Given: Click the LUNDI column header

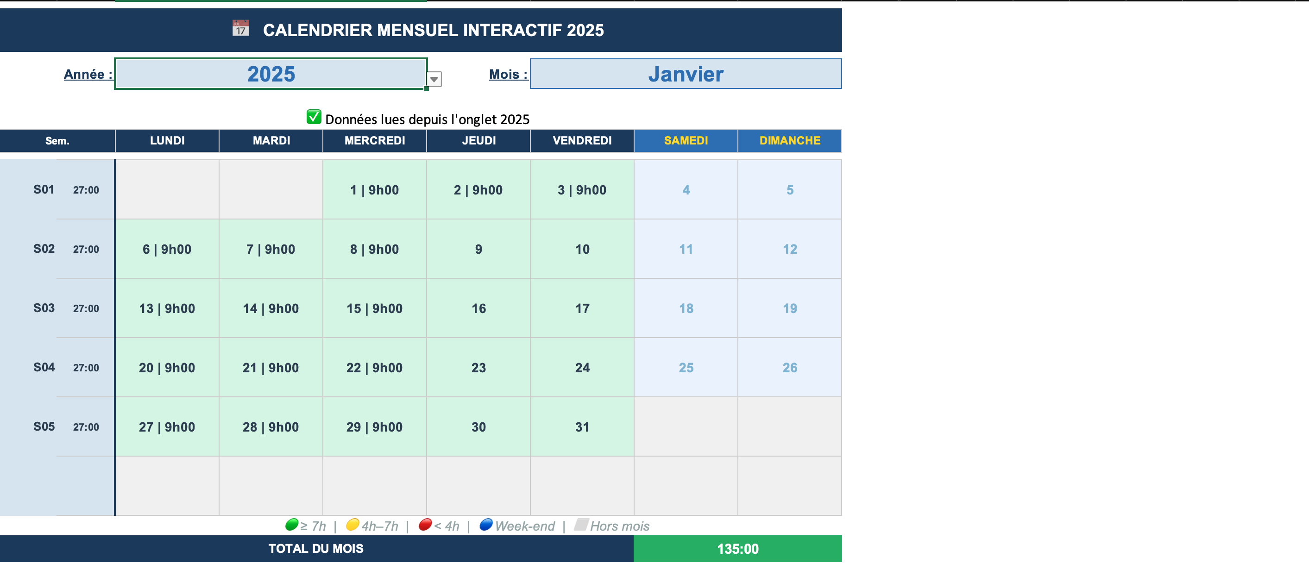Looking at the screenshot, I should pyautogui.click(x=167, y=141).
